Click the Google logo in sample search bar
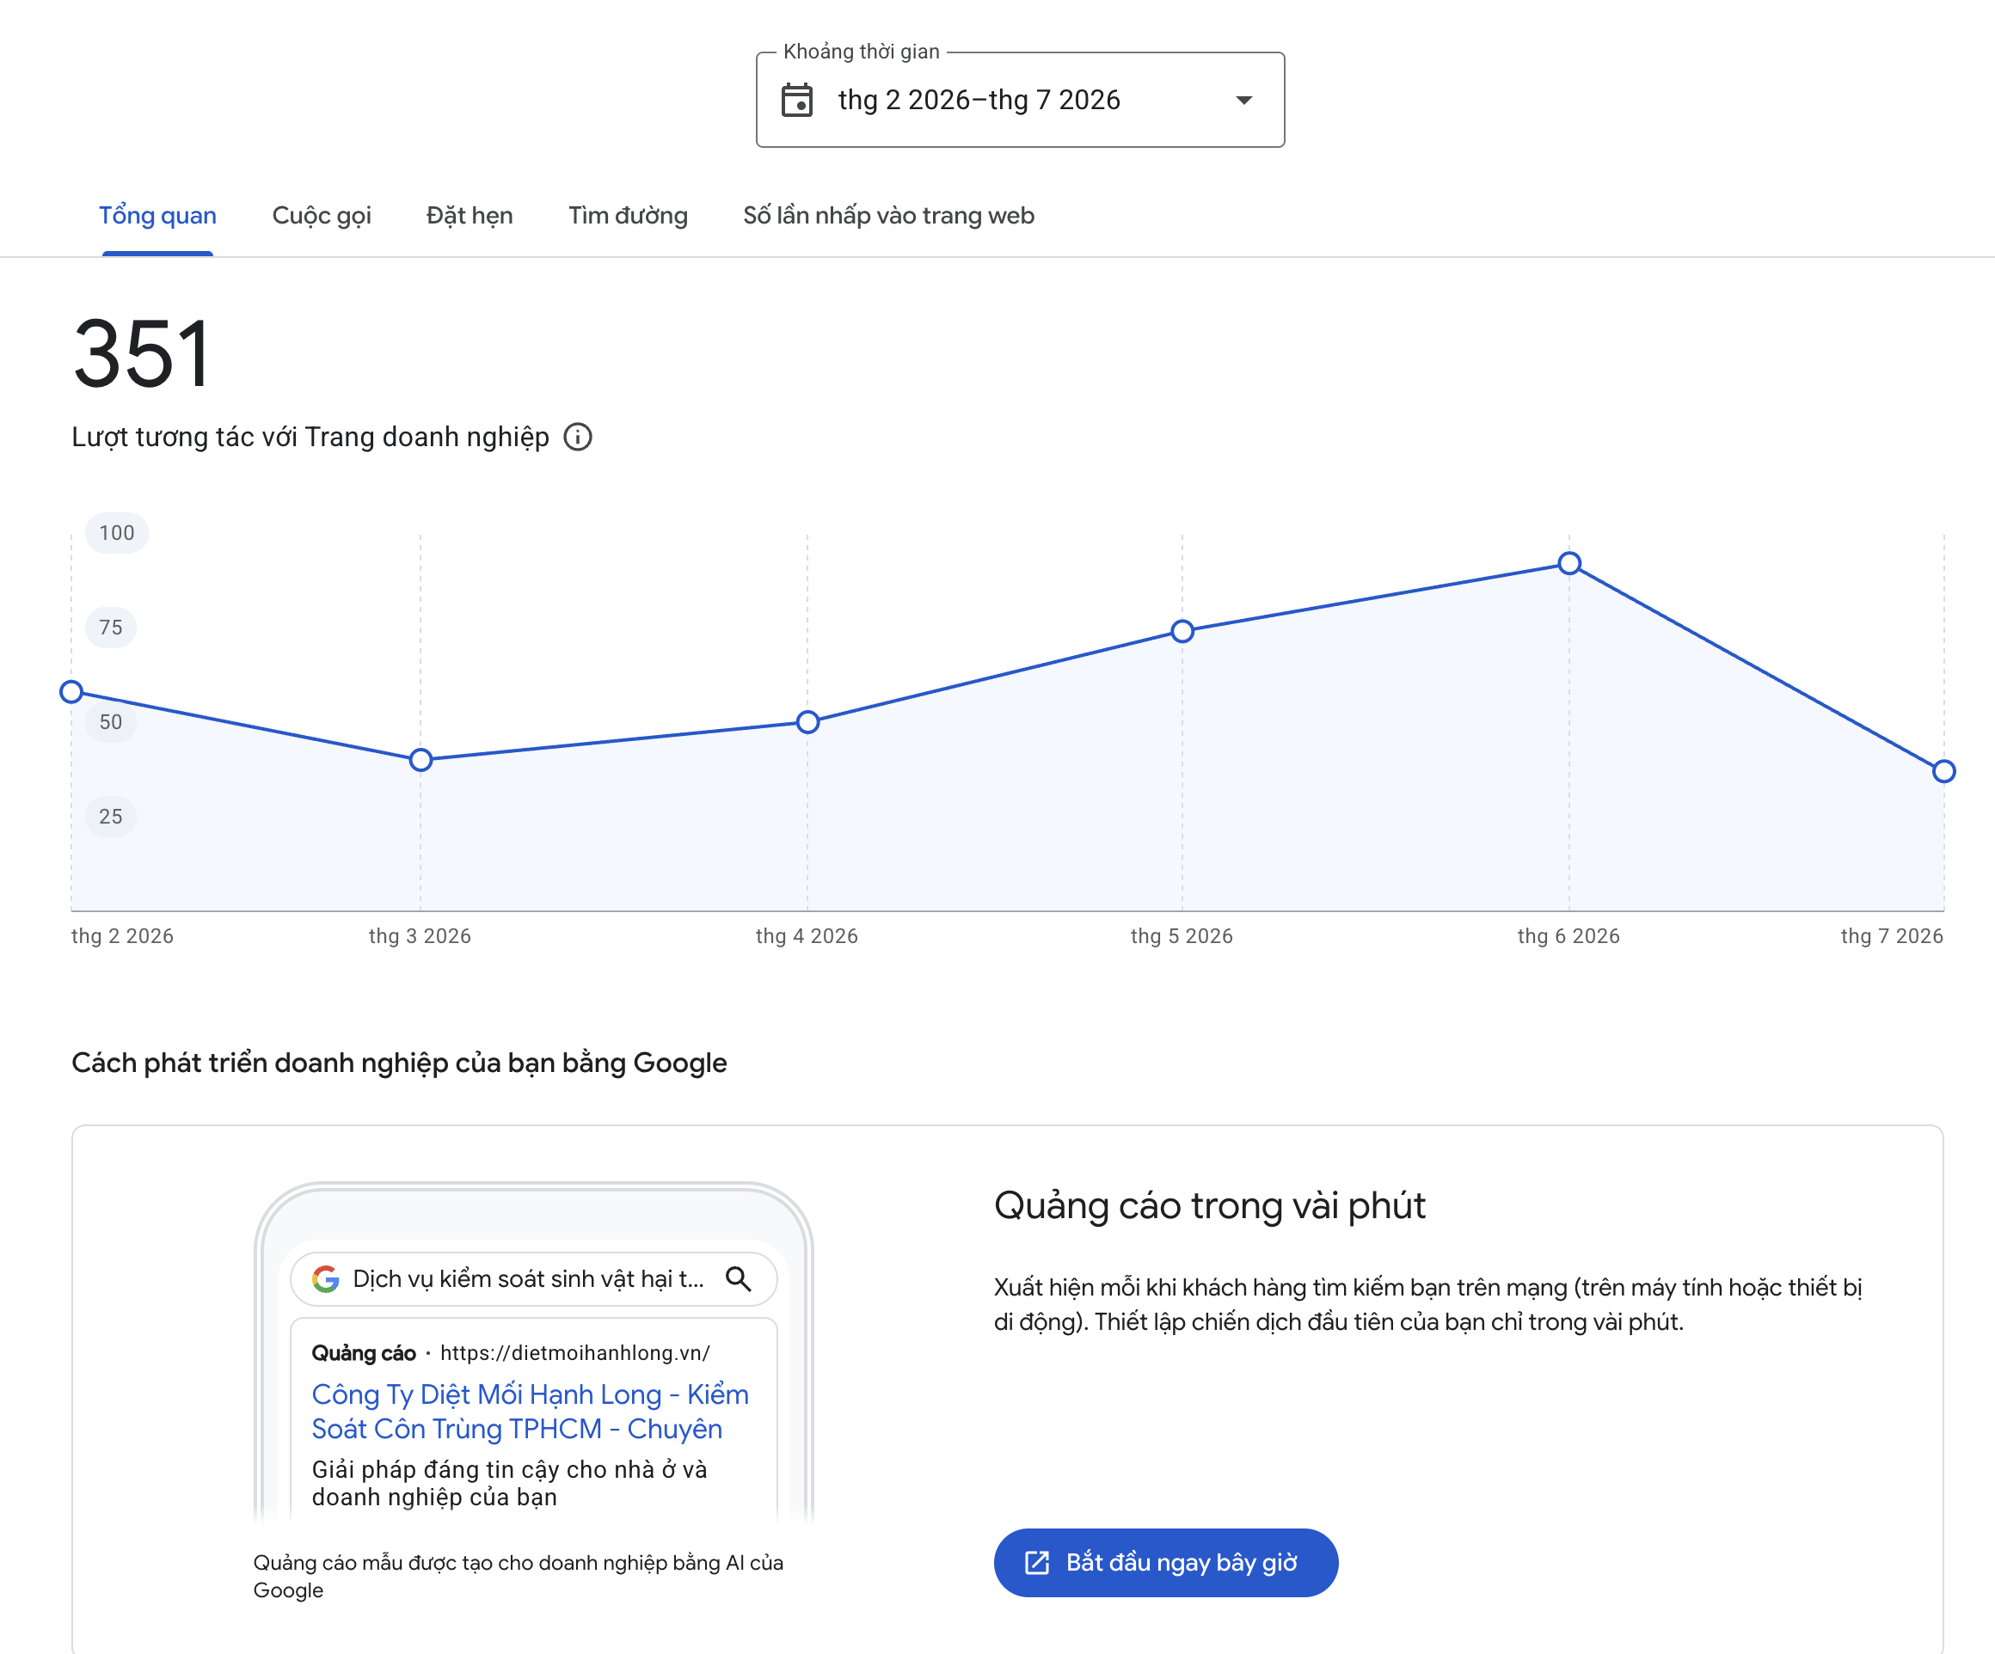The image size is (1995, 1654). point(326,1279)
